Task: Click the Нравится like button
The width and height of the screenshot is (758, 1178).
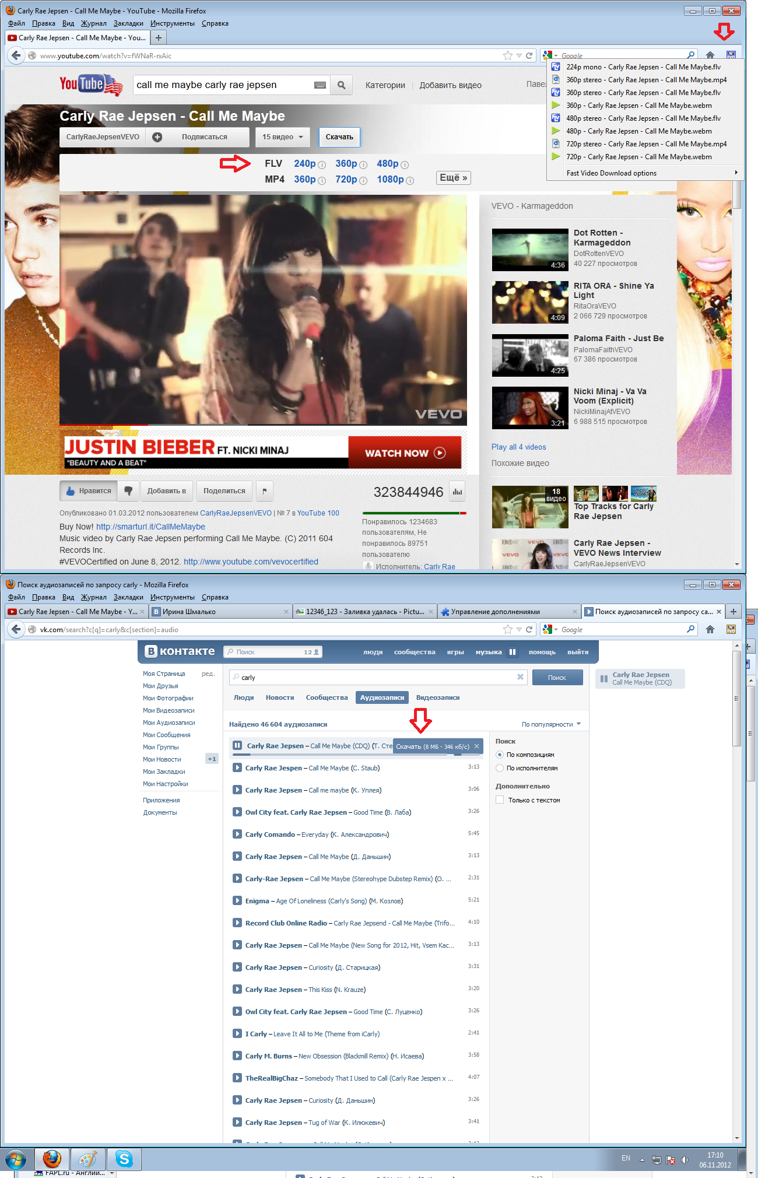Action: point(89,491)
